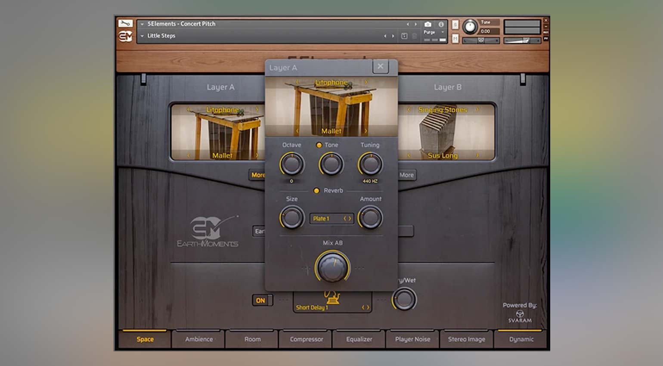Next articulation arrow beside popup Mallet

click(366, 131)
